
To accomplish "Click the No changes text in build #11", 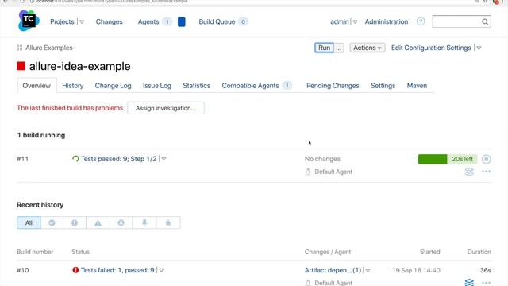I will pos(322,159).
